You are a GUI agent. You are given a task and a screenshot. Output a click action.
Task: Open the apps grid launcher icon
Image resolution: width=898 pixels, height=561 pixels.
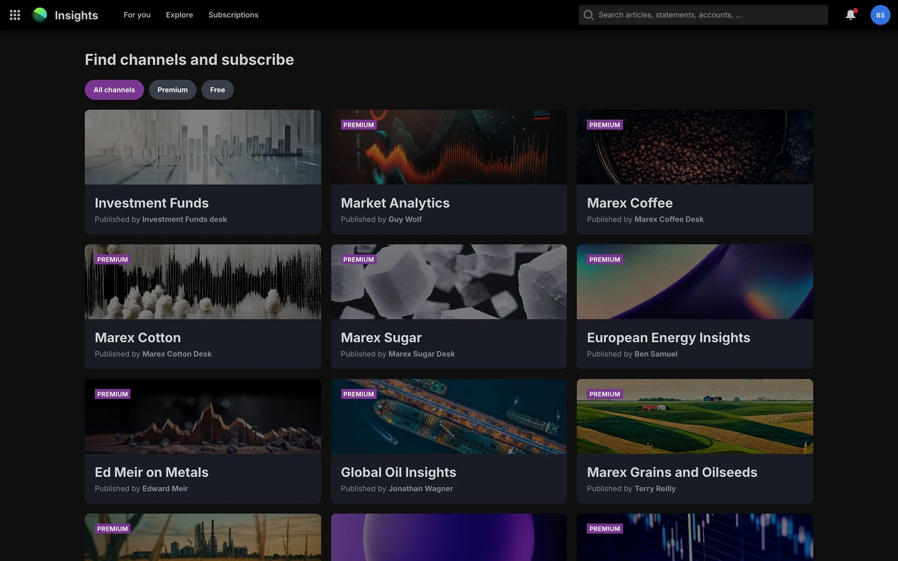click(x=15, y=15)
